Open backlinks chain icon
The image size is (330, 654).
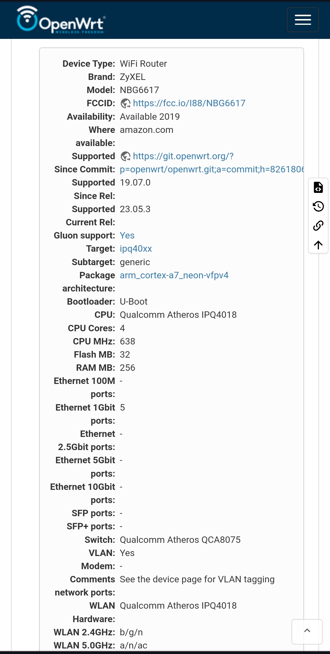tap(318, 226)
